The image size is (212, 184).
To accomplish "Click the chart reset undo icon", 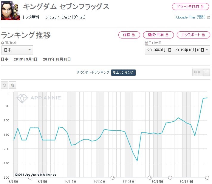I will click(x=4, y=85).
